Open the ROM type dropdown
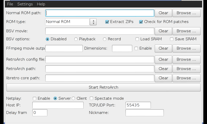207x124 pixels. tap(93, 22)
